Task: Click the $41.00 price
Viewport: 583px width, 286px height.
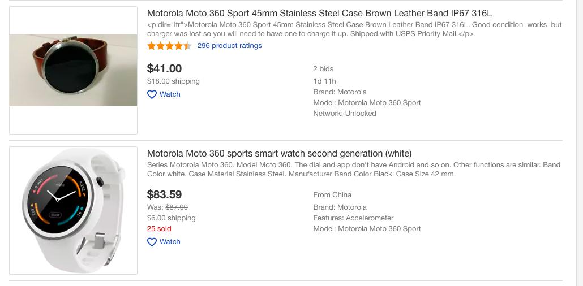Action: pyautogui.click(x=164, y=69)
